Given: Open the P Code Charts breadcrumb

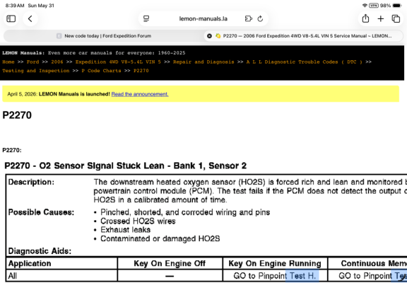Looking at the screenshot, I should (101, 71).
